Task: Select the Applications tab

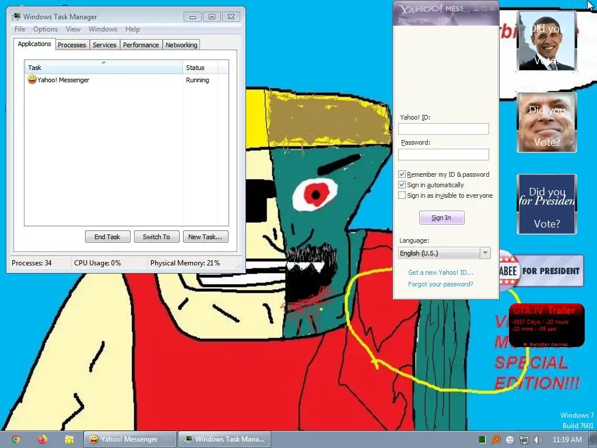Action: pyautogui.click(x=34, y=44)
